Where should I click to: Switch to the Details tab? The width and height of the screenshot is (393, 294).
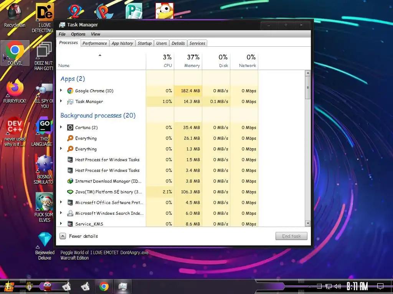tap(178, 43)
